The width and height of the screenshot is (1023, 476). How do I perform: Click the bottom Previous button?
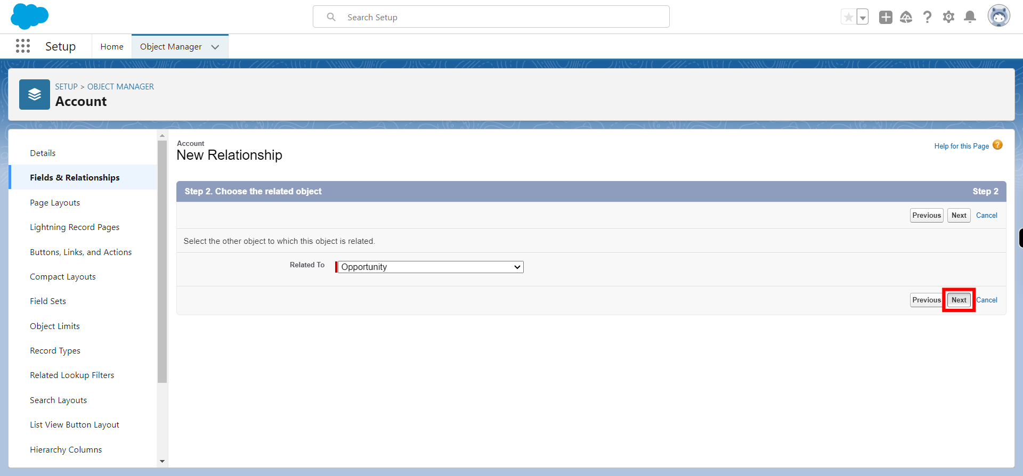click(x=927, y=300)
